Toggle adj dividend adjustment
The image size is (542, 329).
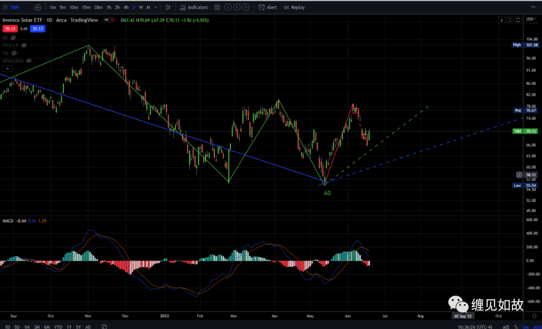(x=506, y=326)
